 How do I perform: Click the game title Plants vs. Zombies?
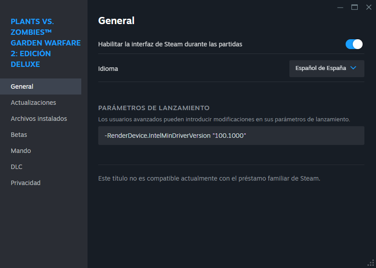tap(46, 43)
